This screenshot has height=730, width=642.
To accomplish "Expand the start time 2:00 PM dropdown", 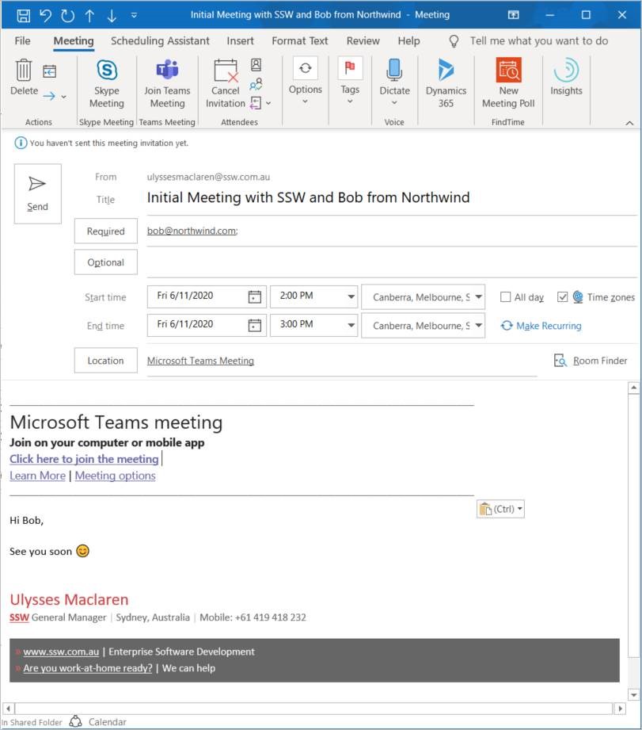I will 351,297.
